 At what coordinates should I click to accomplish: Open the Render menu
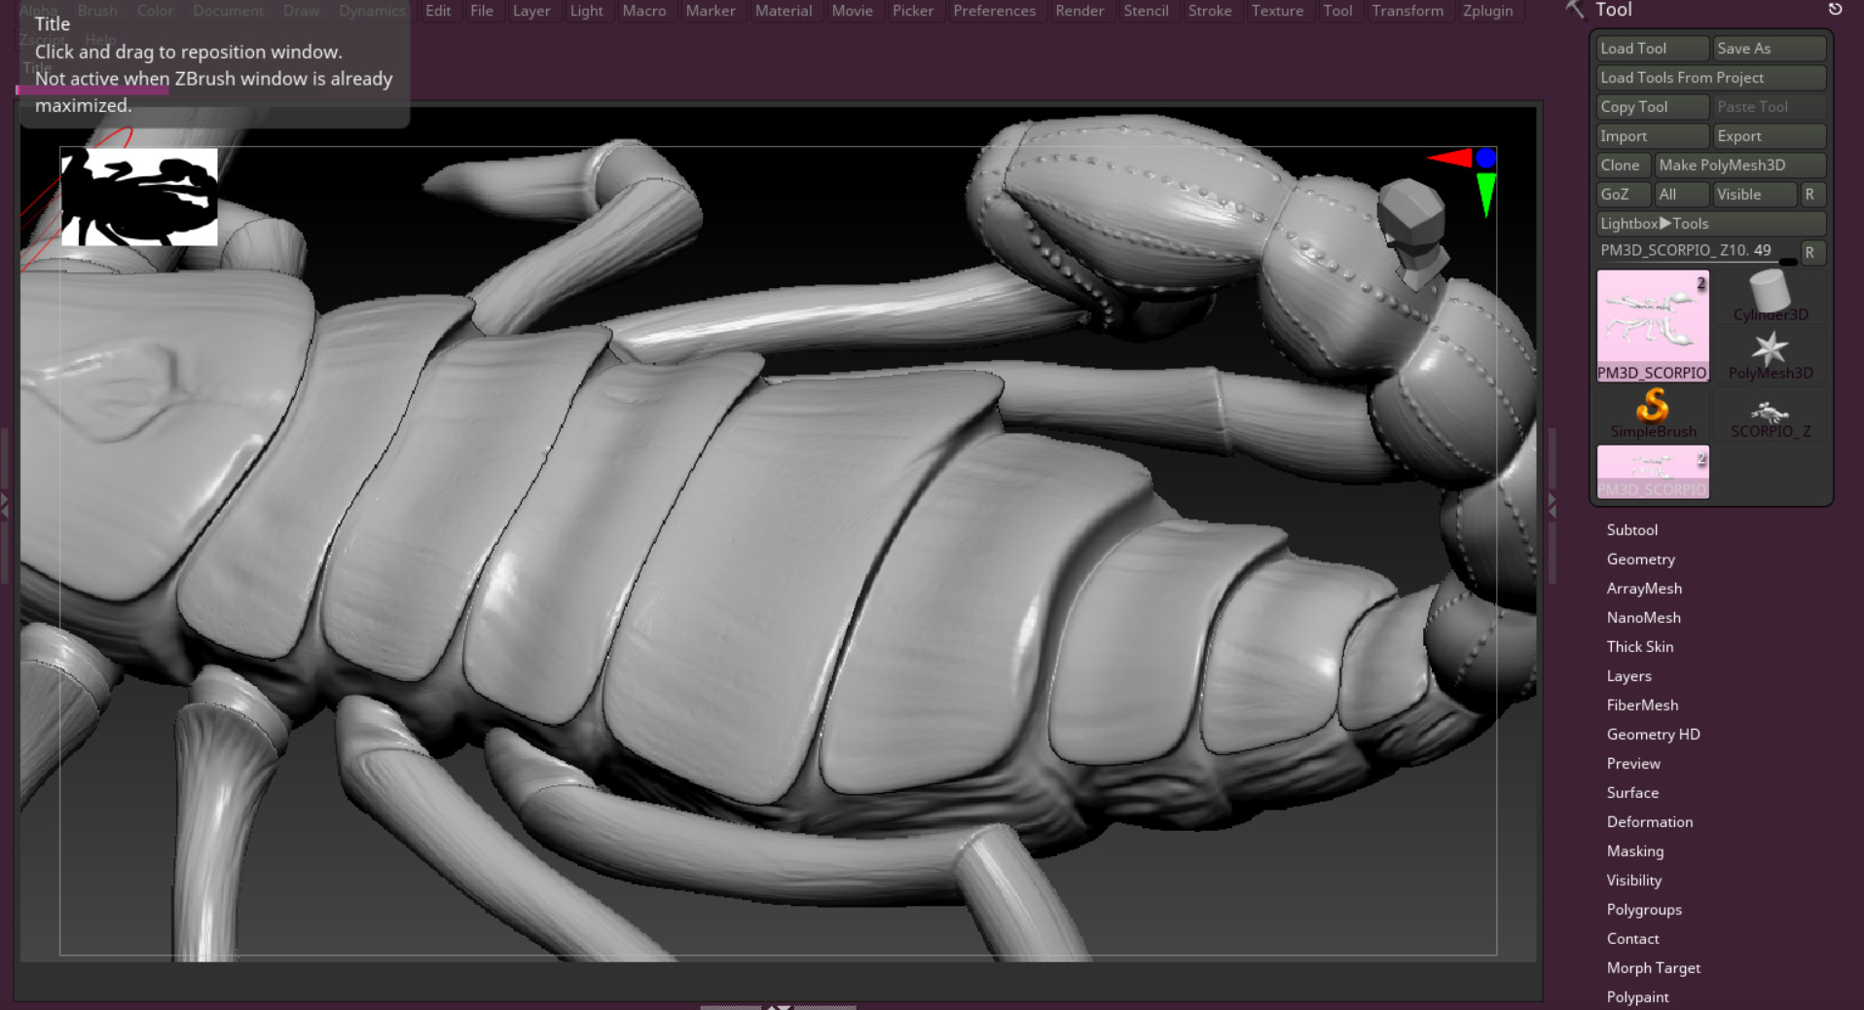click(x=1079, y=11)
